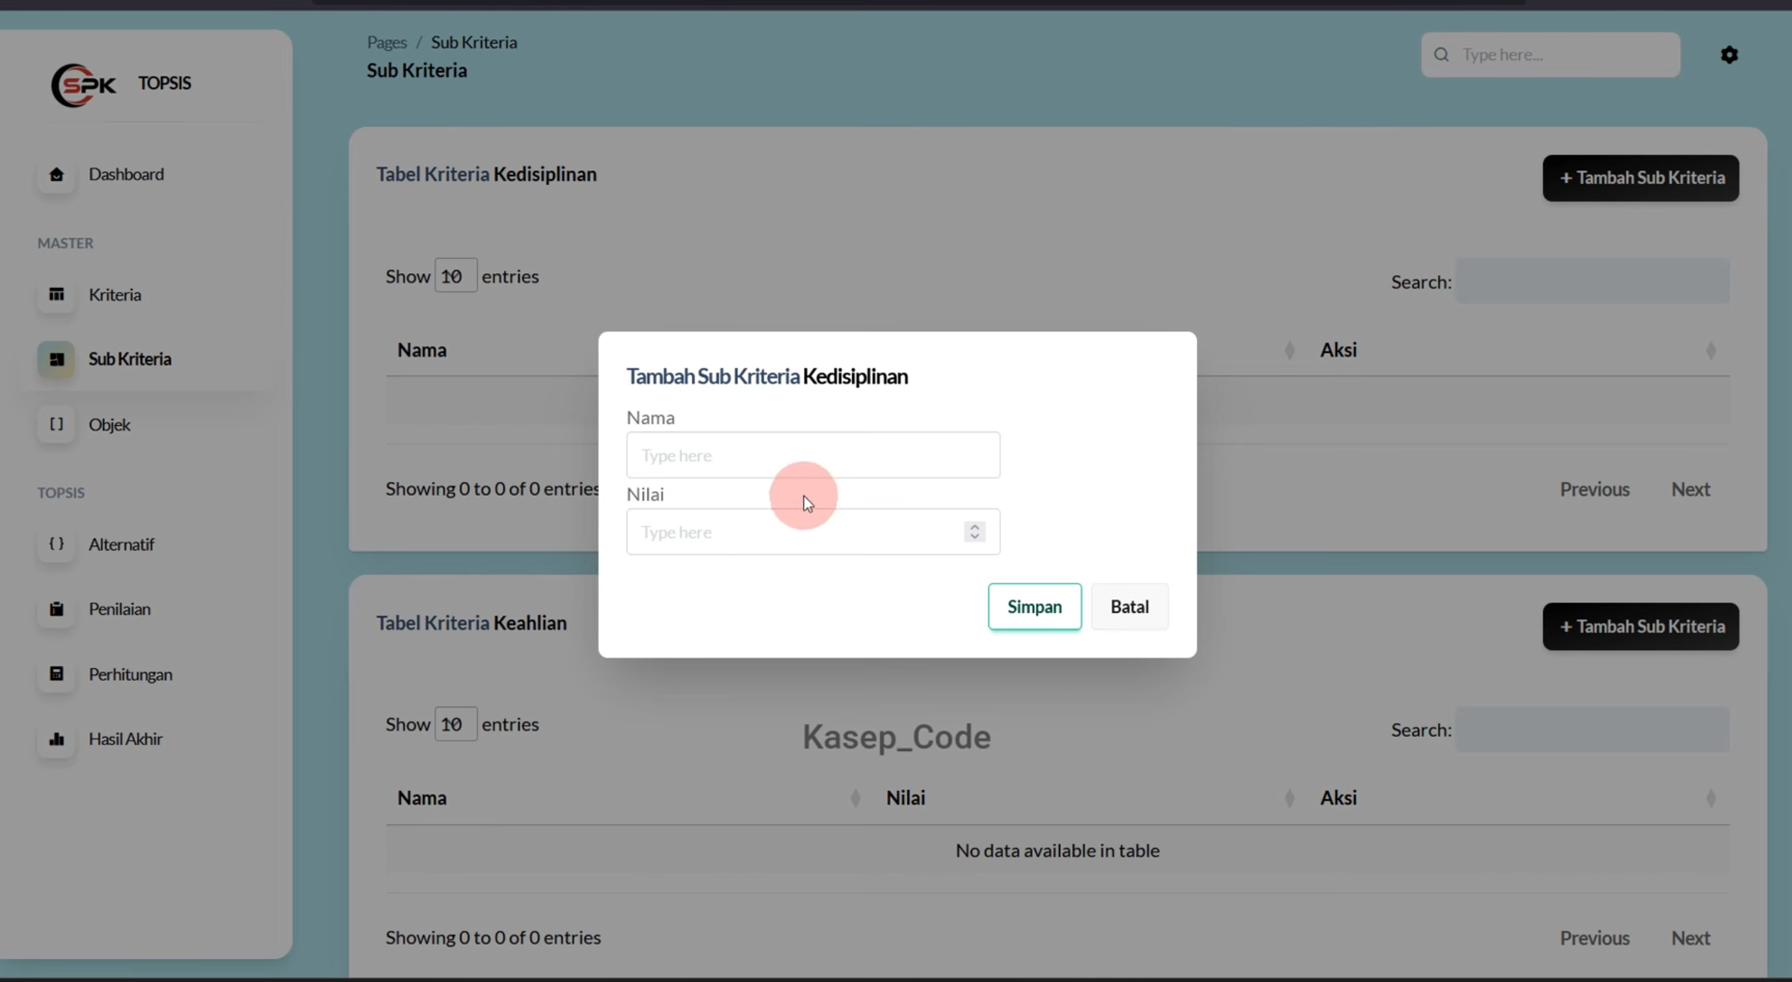Click the Penilaian clipboard icon
This screenshot has height=982, width=1792.
[56, 609]
